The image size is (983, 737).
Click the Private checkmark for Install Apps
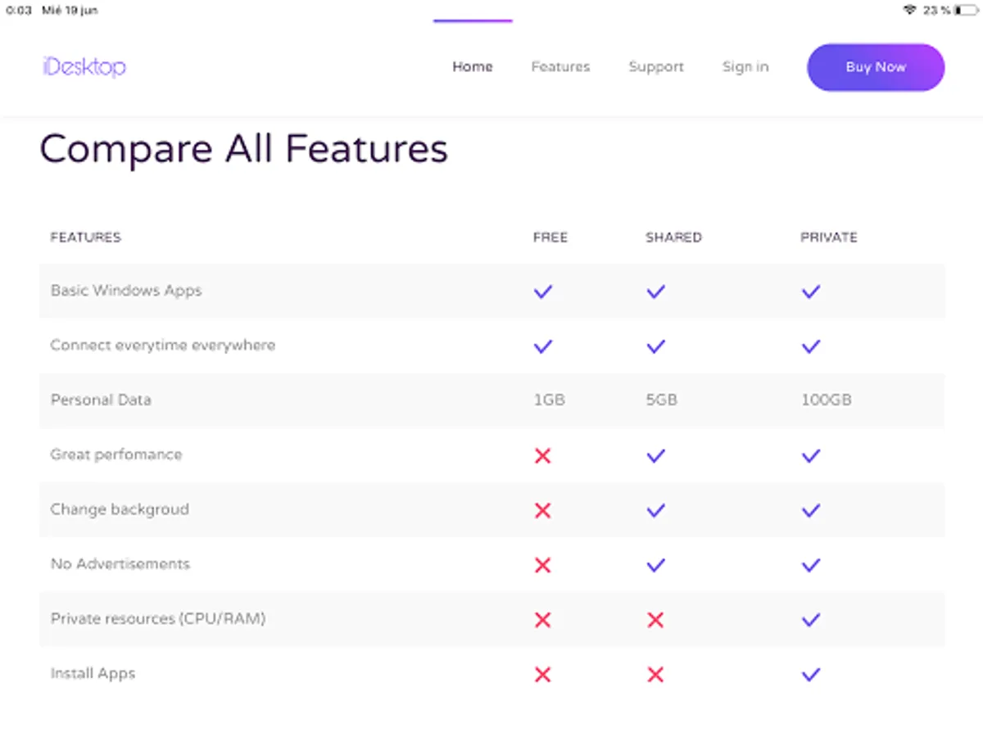pyautogui.click(x=811, y=675)
